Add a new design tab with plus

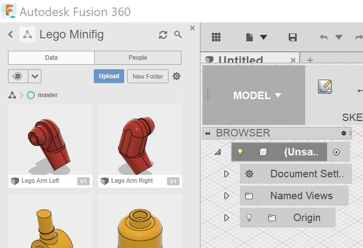coord(310,60)
